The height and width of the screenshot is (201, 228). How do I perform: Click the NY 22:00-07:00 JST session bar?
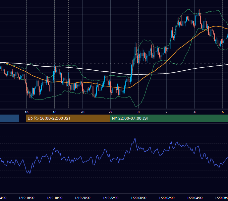[x=169, y=118]
